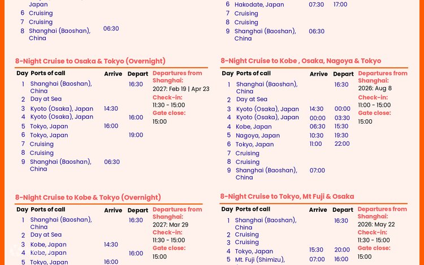Click the Tokyo 22:00 departure time
The height and width of the screenshot is (265, 424).
pyautogui.click(x=341, y=144)
